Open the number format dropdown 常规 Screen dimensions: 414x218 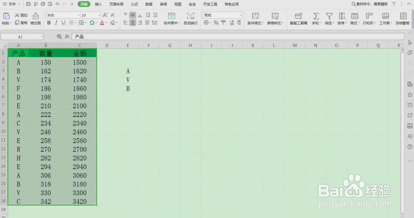click(241, 15)
